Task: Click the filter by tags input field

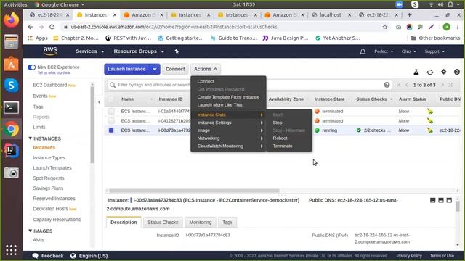Action: click(249, 85)
